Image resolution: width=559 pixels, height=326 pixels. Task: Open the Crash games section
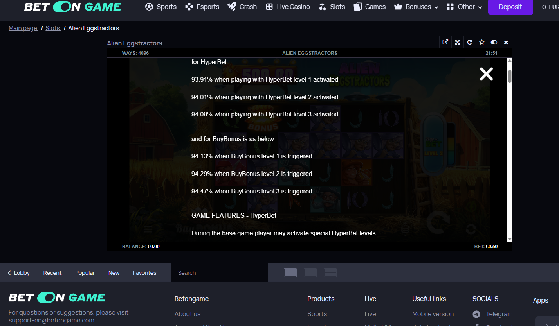pyautogui.click(x=242, y=7)
